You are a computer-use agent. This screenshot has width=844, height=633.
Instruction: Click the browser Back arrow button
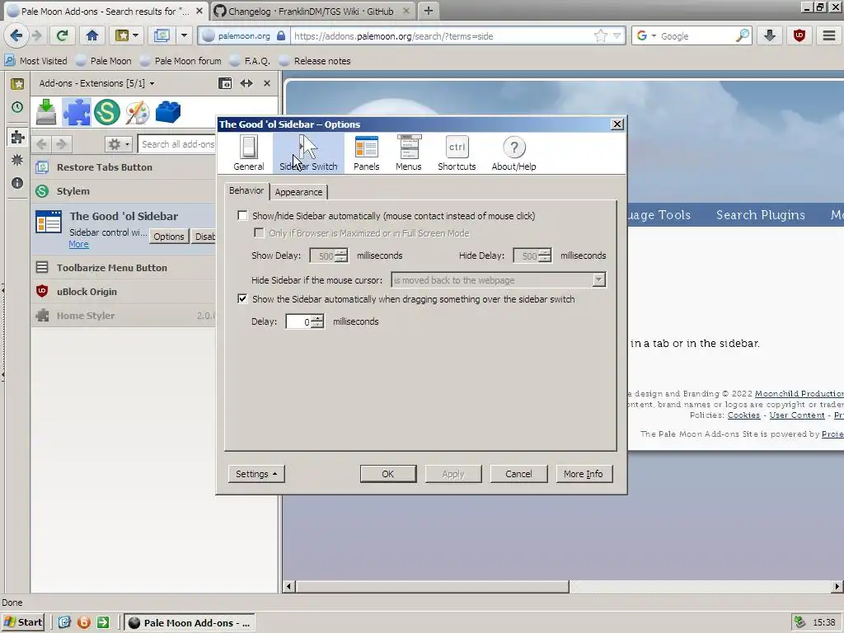[x=16, y=36]
